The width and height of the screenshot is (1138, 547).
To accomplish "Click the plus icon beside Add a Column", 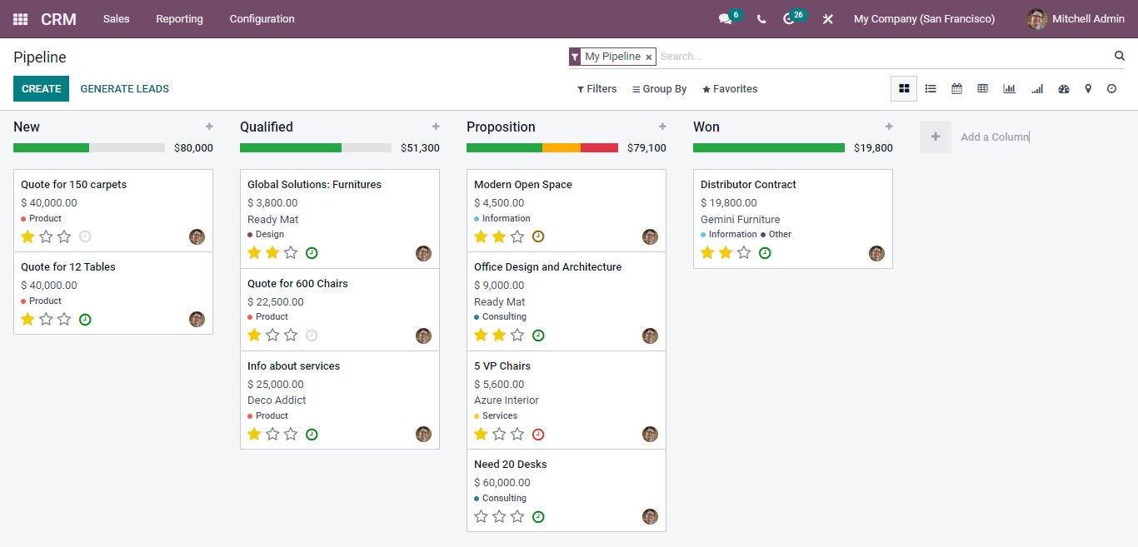I will coord(936,137).
